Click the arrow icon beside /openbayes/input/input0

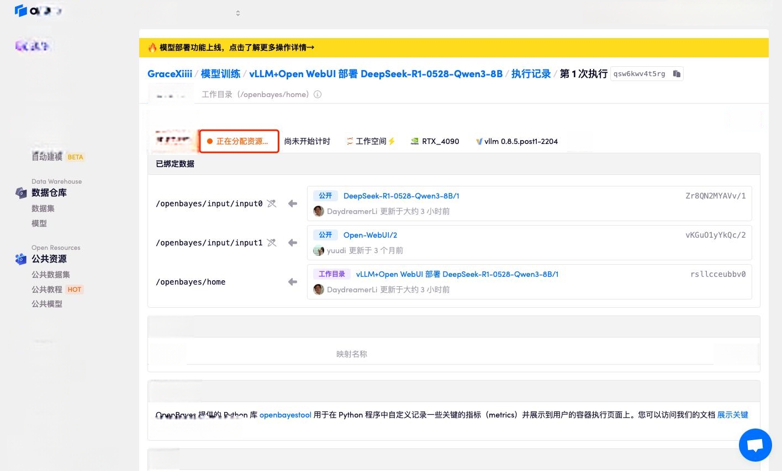(293, 204)
